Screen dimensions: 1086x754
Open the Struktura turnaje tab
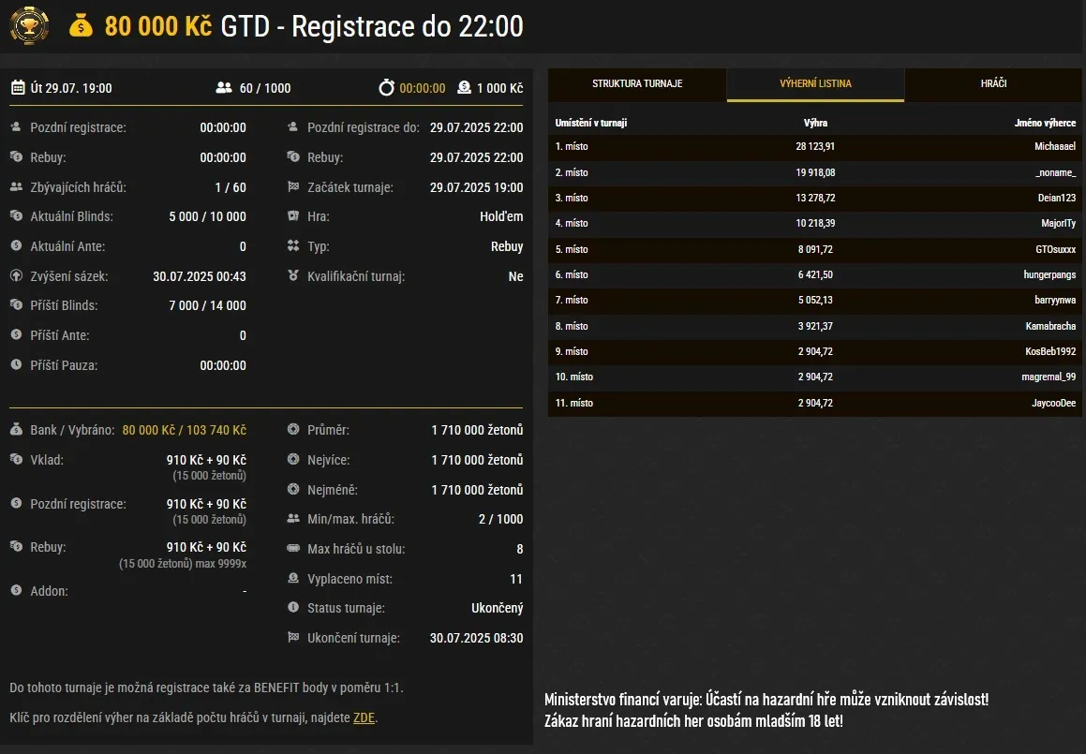click(637, 84)
